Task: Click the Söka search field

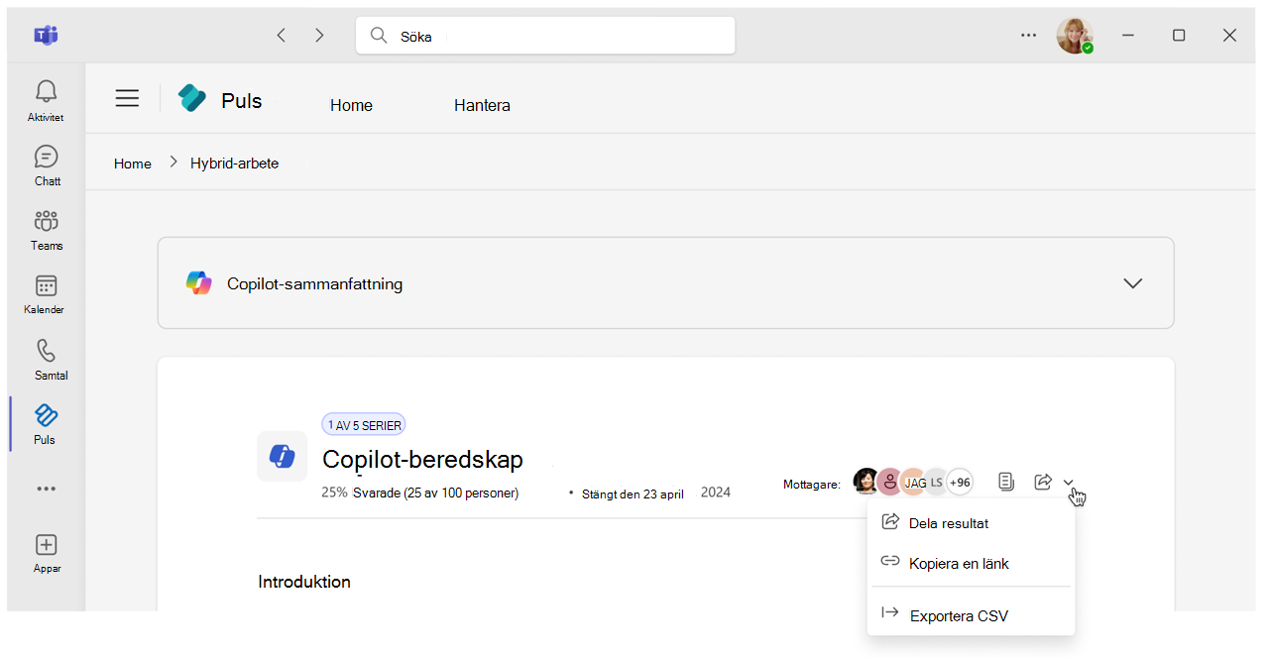Action: tap(545, 36)
